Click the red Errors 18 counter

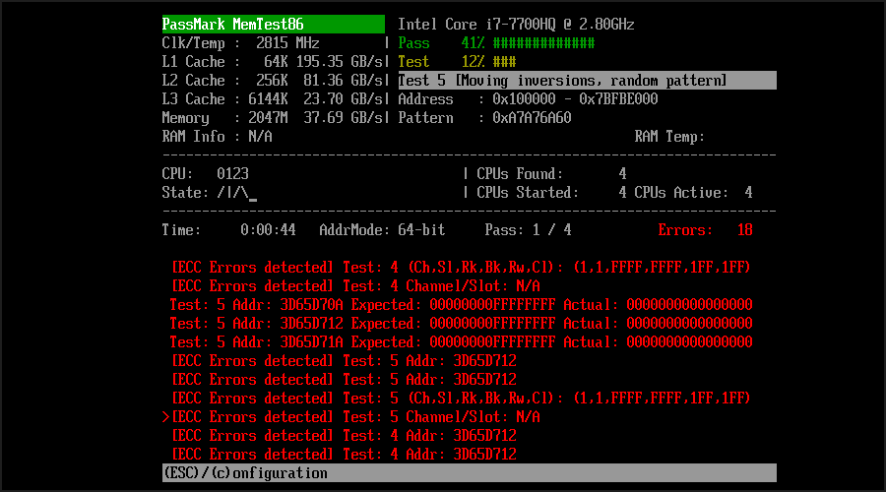[705, 229]
